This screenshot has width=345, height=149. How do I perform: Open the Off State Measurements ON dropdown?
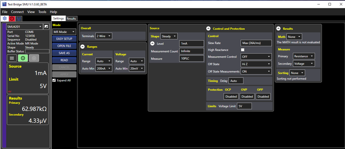tap(256, 71)
